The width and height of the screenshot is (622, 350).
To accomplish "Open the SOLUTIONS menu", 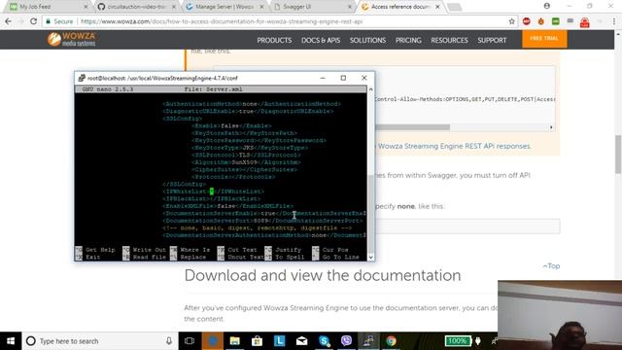I will 367,40.
